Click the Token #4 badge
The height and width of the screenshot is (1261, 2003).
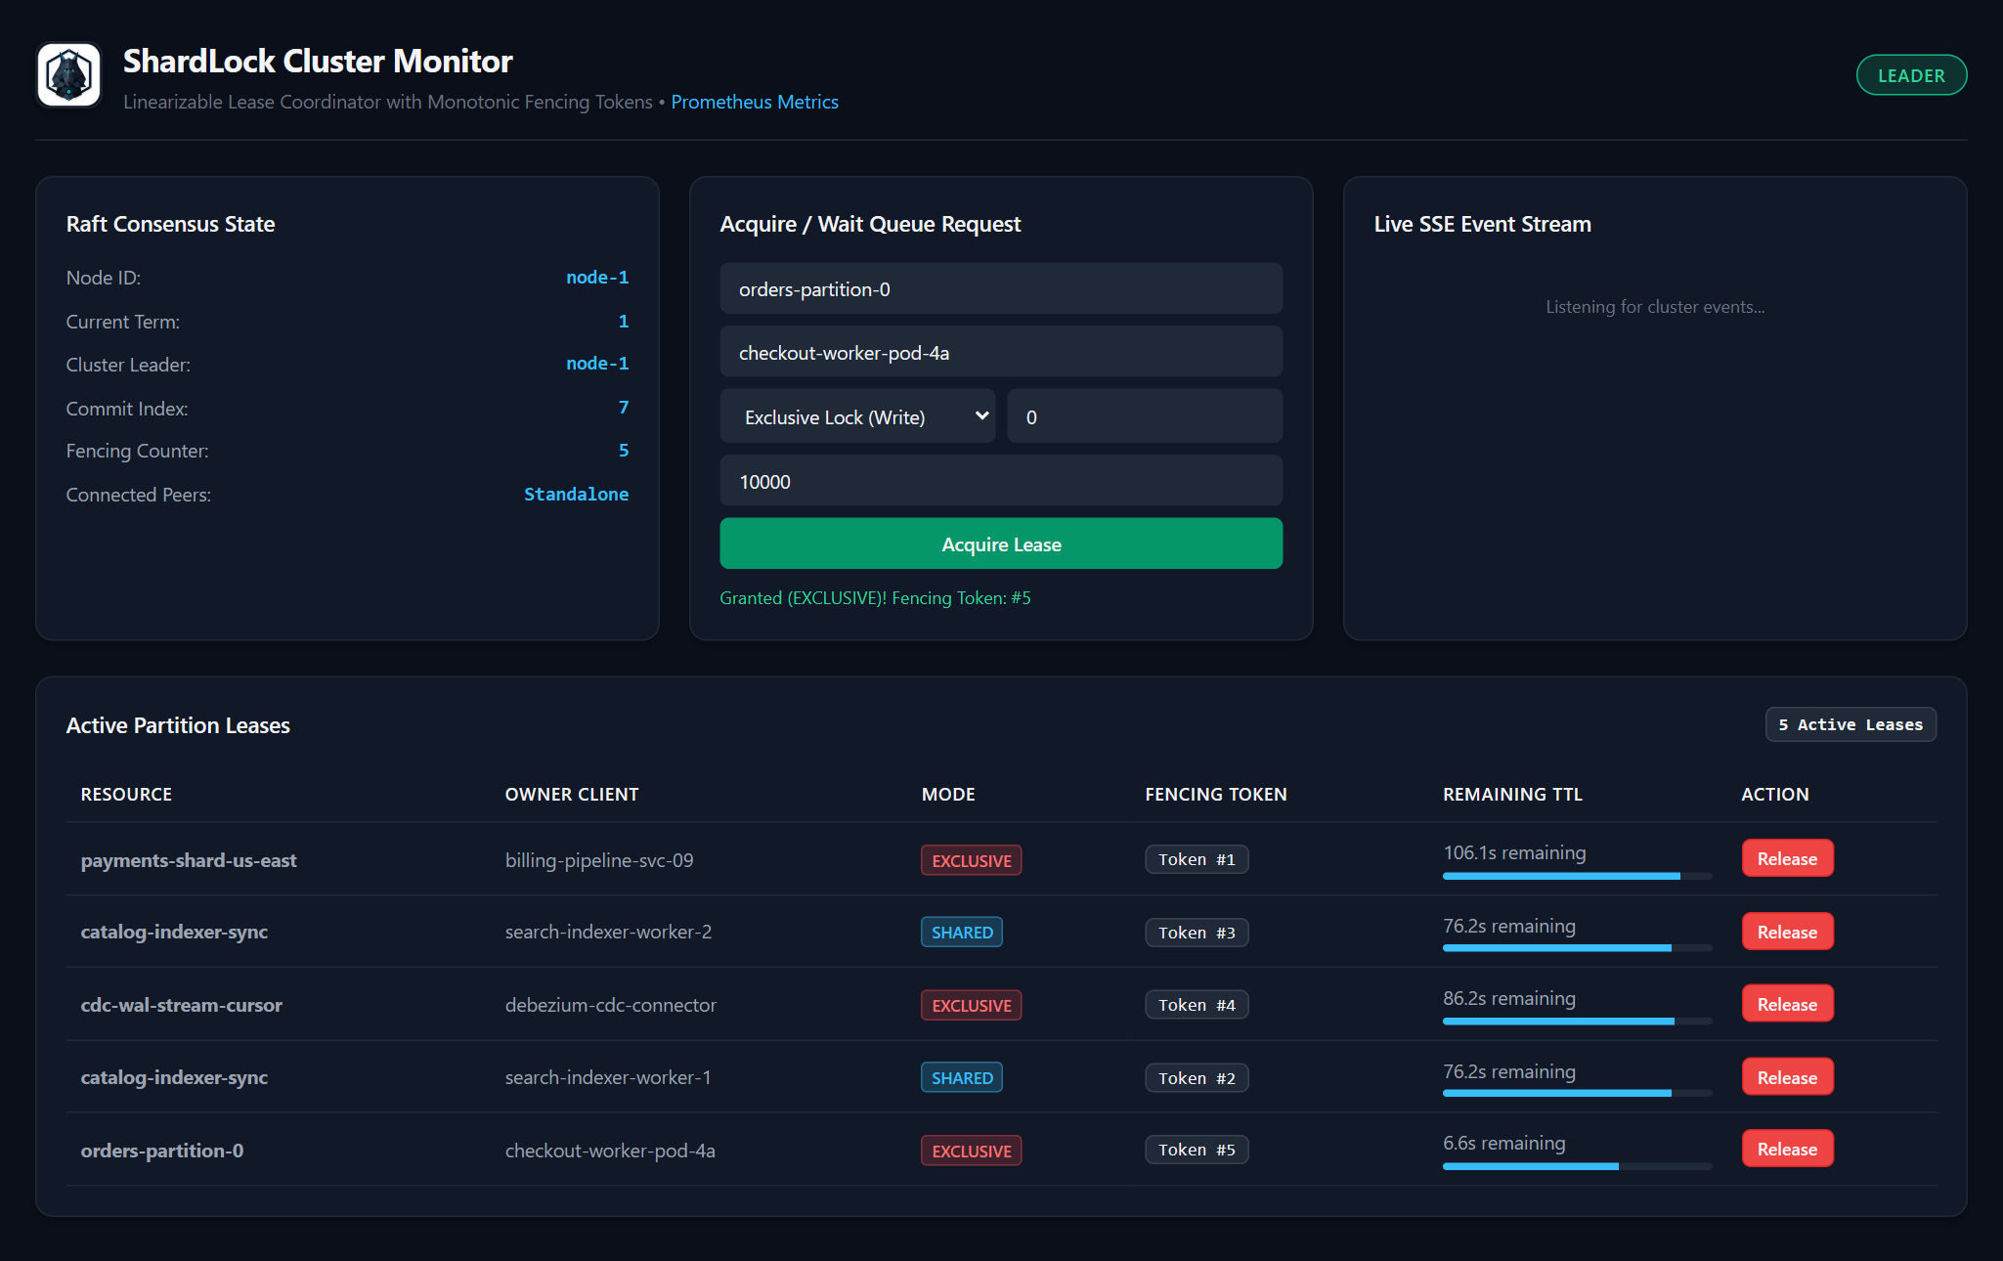[x=1197, y=1005]
